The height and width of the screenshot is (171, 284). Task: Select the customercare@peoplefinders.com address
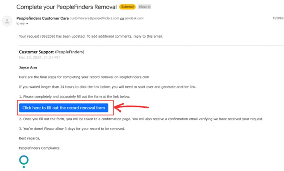click(94, 18)
